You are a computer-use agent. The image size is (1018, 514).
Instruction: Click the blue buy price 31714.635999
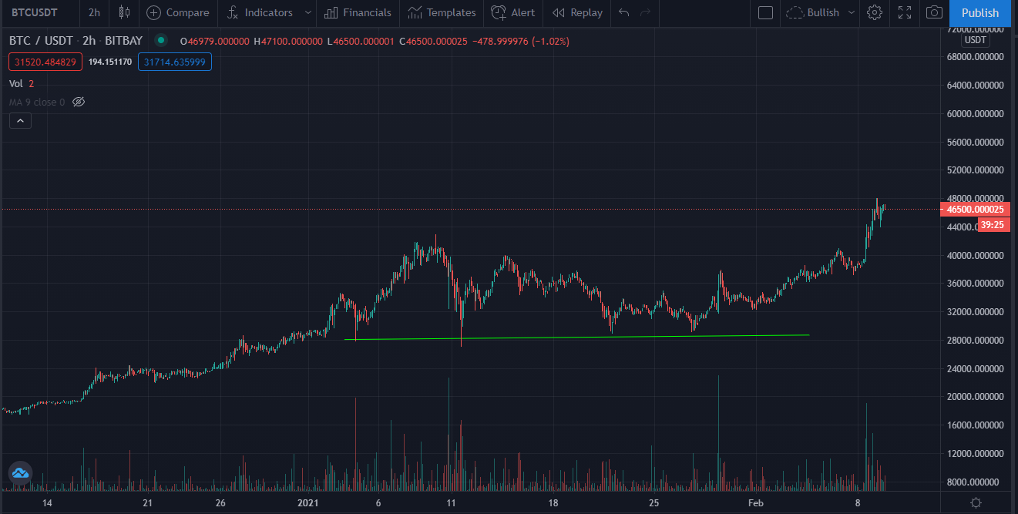coord(175,62)
